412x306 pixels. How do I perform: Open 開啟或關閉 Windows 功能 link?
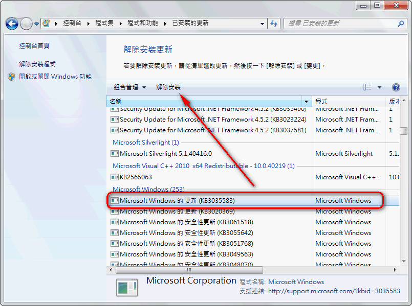tap(55, 77)
